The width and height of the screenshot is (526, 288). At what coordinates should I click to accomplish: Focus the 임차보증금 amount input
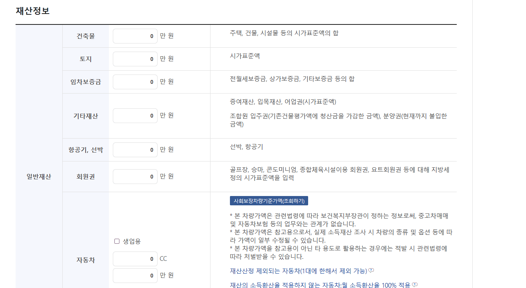coord(134,82)
